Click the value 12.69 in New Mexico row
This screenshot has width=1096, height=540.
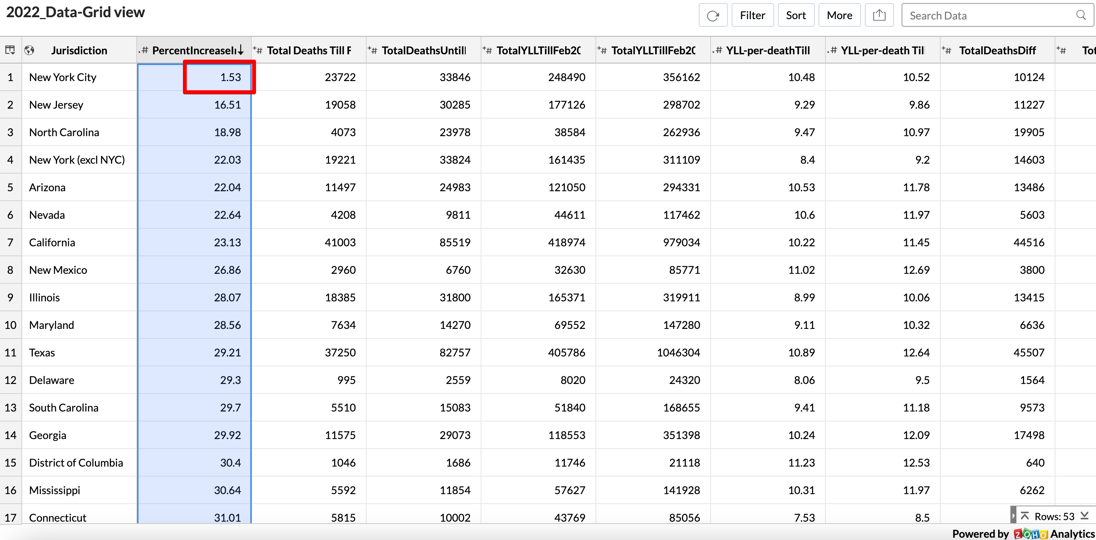click(x=917, y=270)
